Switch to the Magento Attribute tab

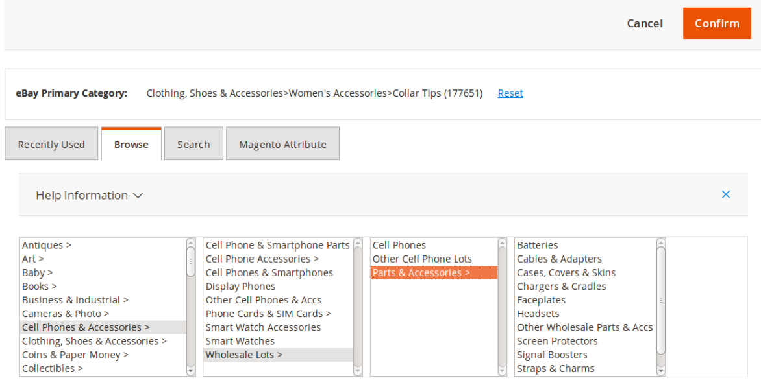(282, 144)
